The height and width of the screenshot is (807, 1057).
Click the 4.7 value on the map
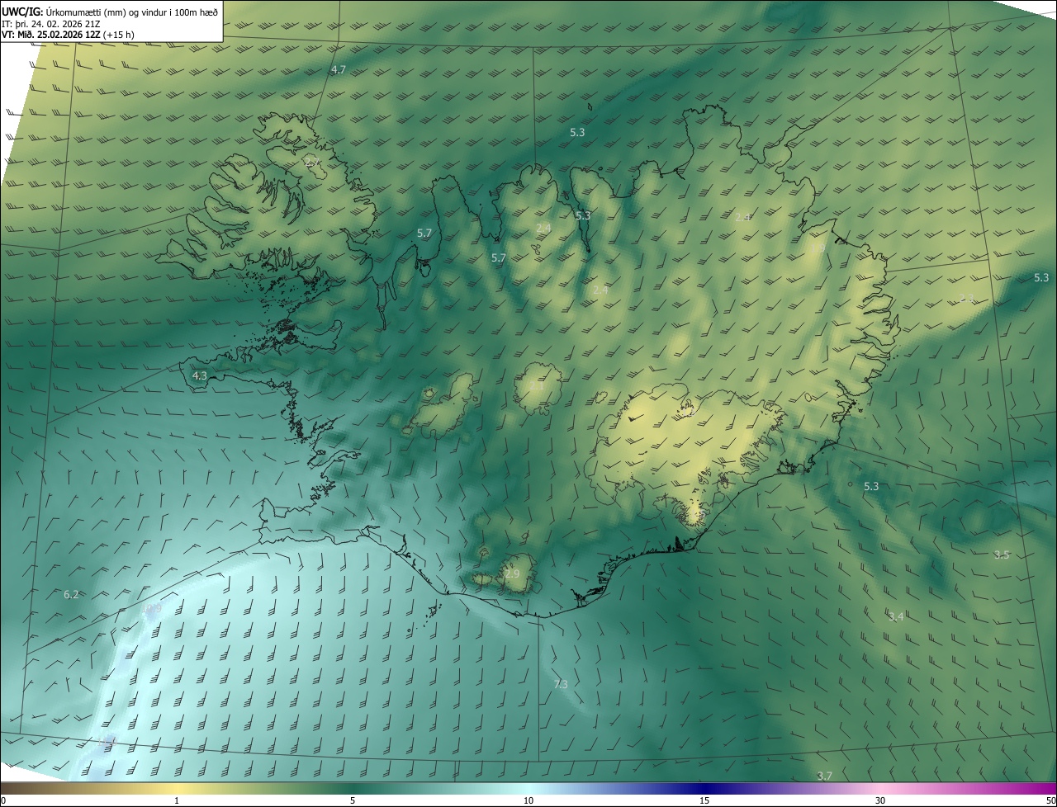339,70
